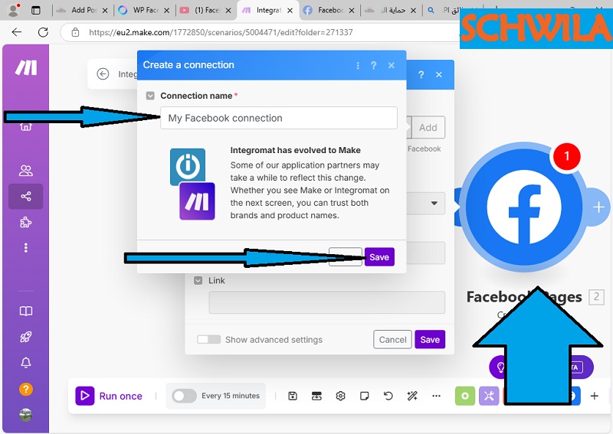Click the green Flow control gear icon
This screenshot has width=613, height=434.
(465, 396)
